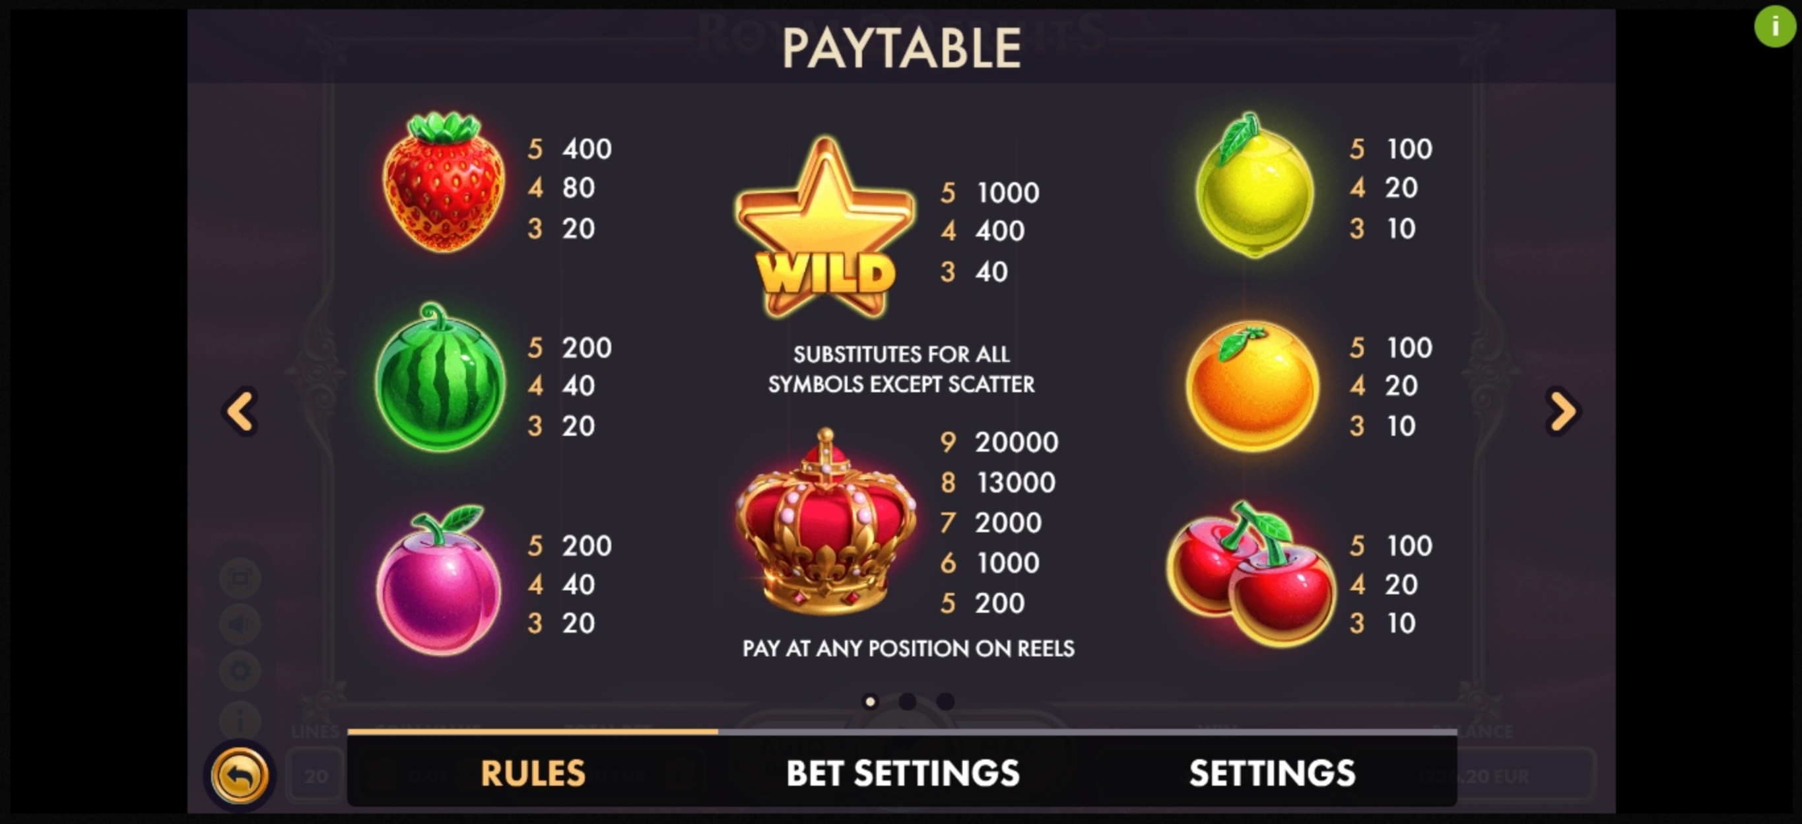Click the watermelon symbol
Screen dimensions: 1802x824
[440, 377]
